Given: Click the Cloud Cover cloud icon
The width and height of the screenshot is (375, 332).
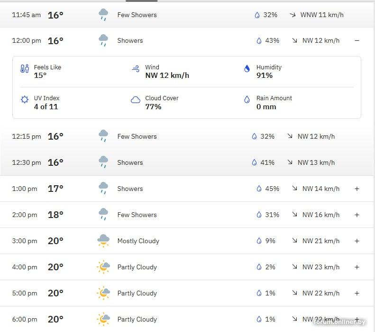Looking at the screenshot, I should coord(136,100).
